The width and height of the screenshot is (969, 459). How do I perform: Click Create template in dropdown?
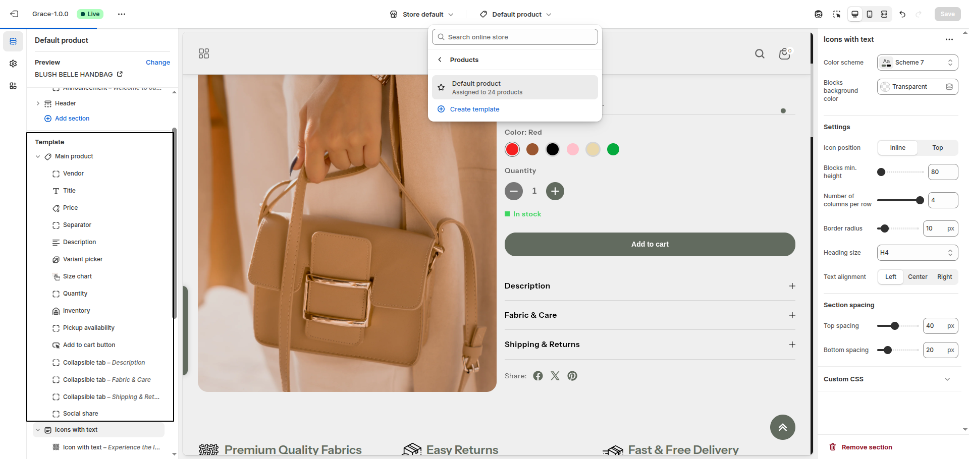pyautogui.click(x=474, y=109)
